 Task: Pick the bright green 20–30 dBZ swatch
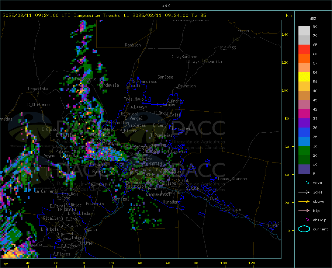point(304,151)
